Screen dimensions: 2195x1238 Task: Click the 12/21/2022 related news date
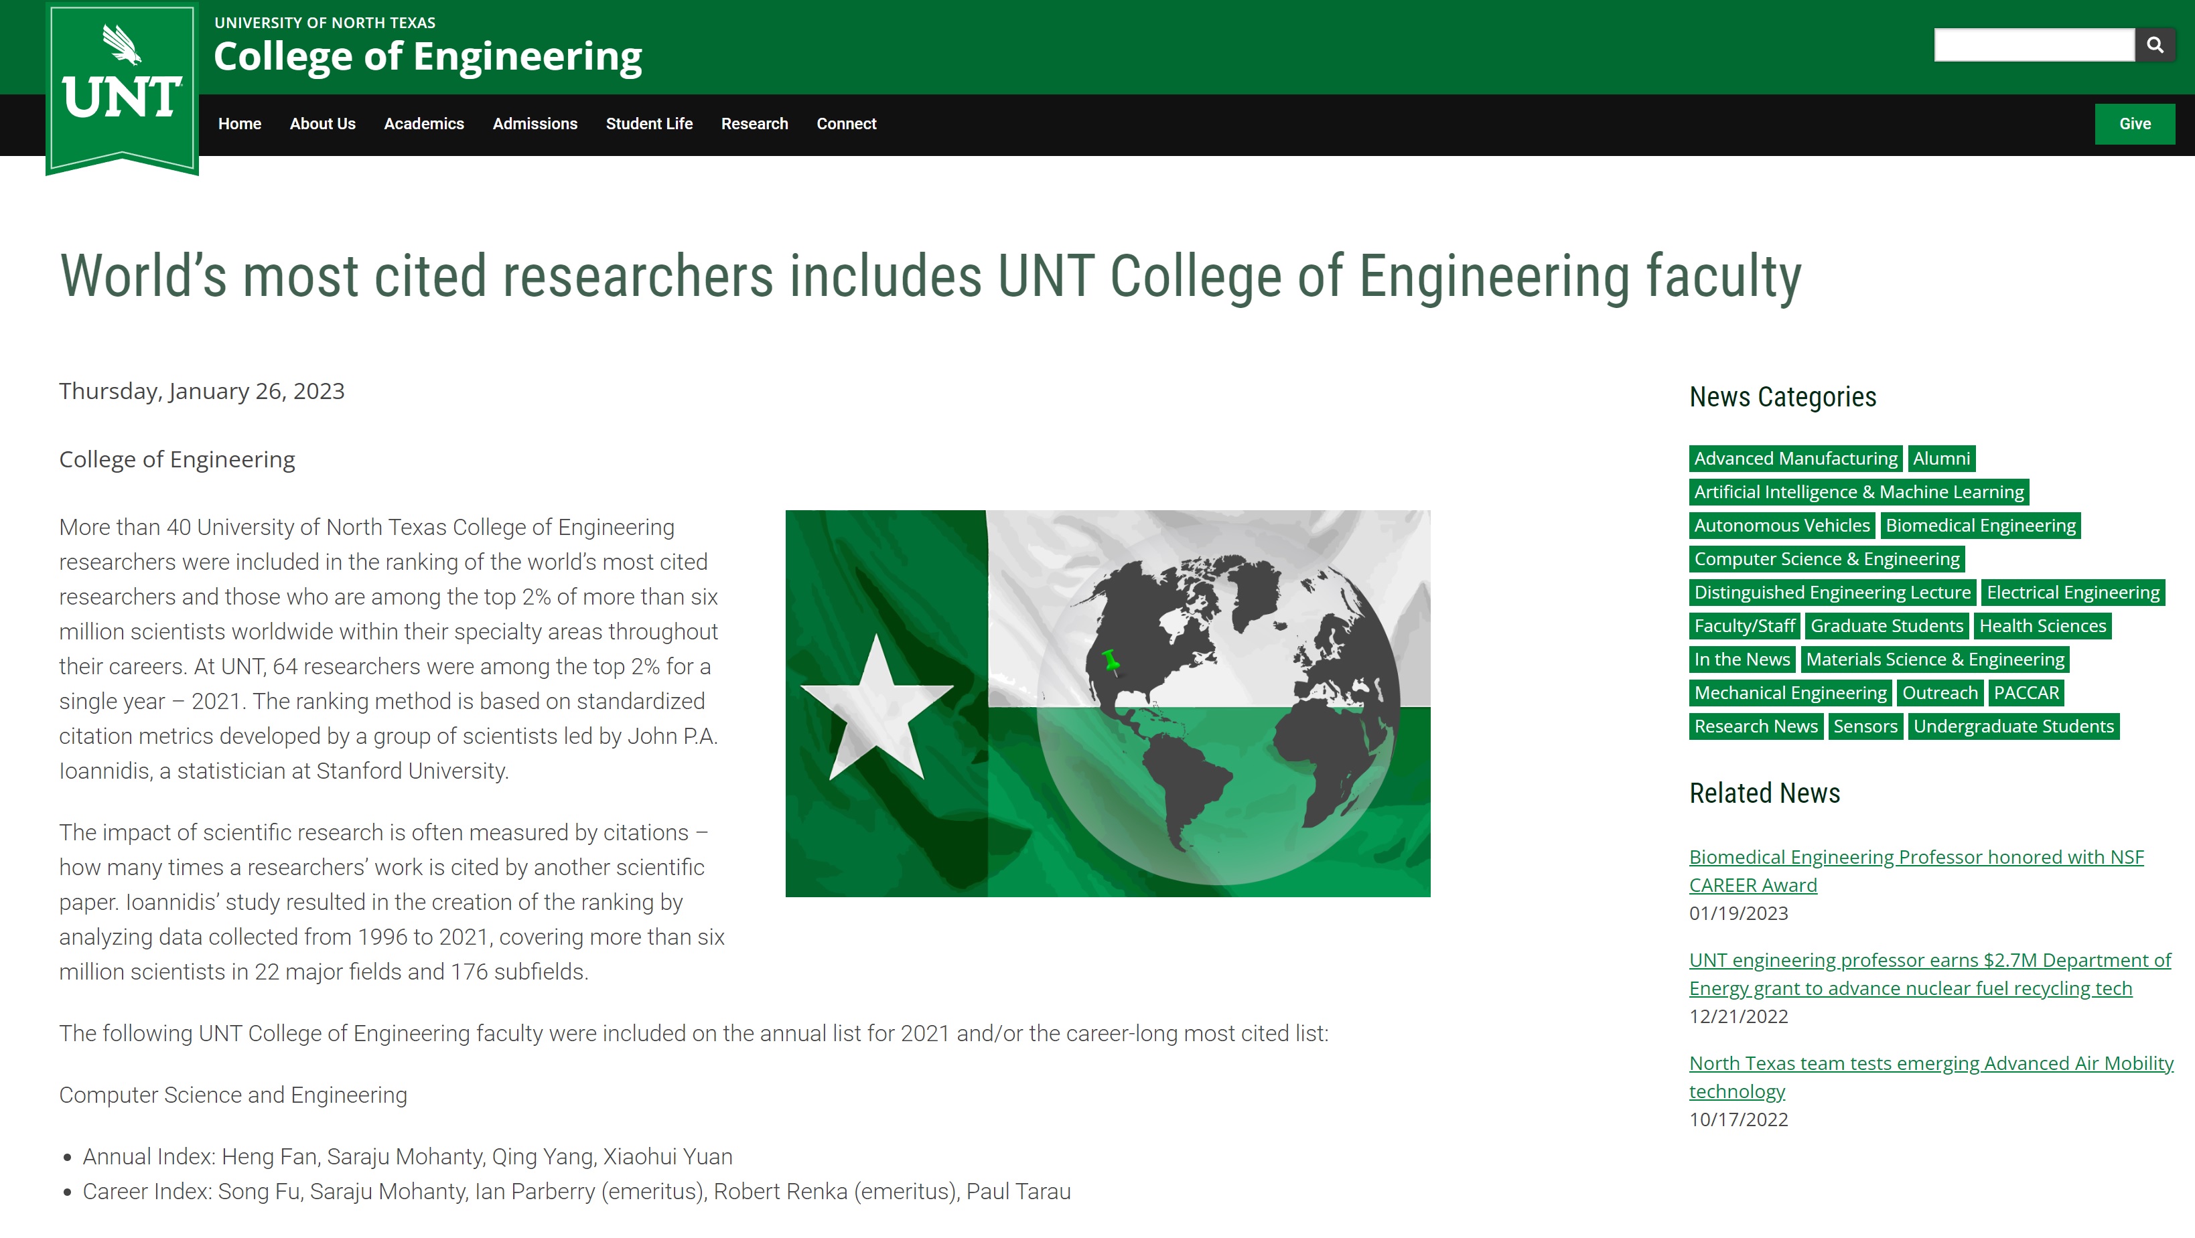tap(1738, 1016)
